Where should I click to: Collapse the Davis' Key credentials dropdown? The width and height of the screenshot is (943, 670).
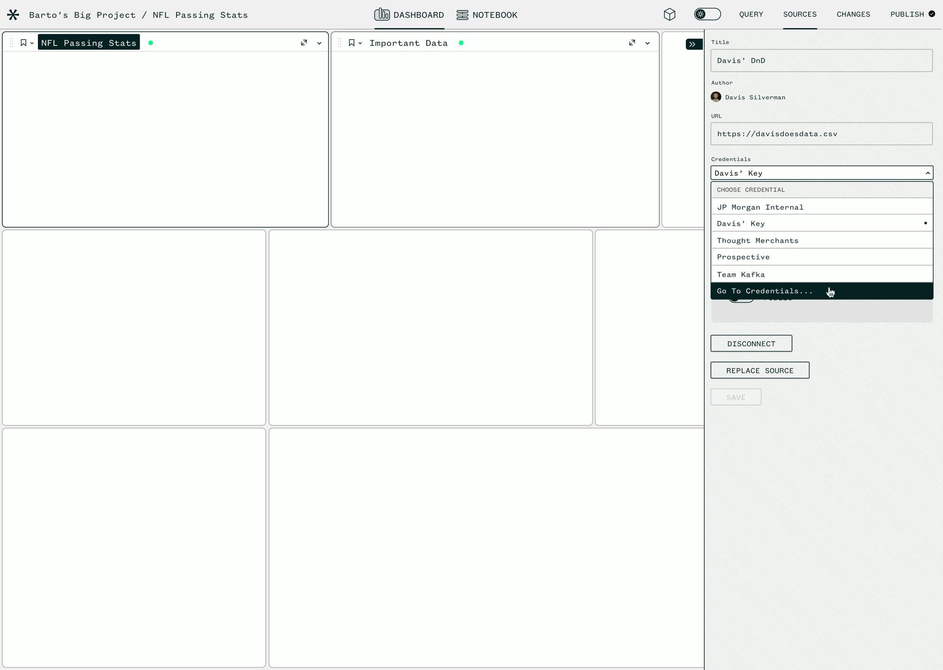point(927,173)
